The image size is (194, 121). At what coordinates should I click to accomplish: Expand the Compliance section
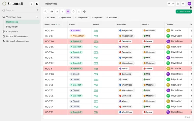[12, 31]
